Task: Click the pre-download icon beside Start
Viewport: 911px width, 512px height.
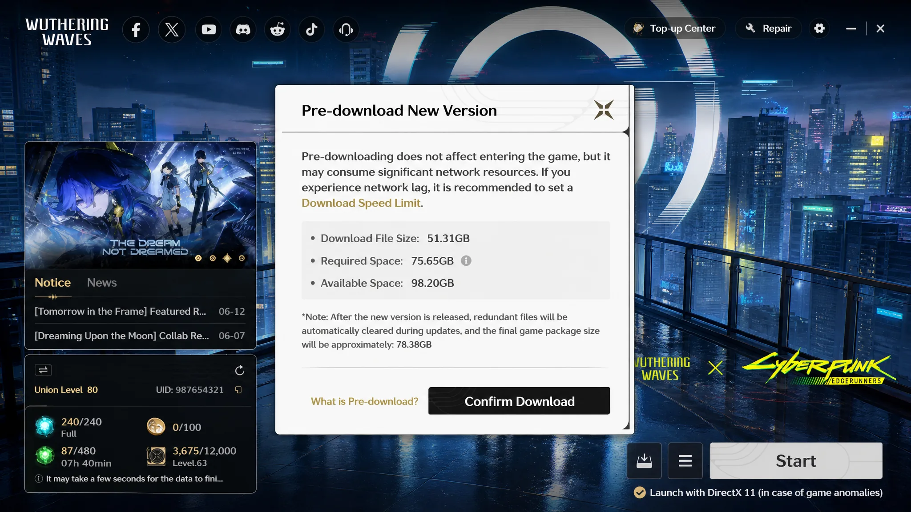Action: [x=644, y=461]
